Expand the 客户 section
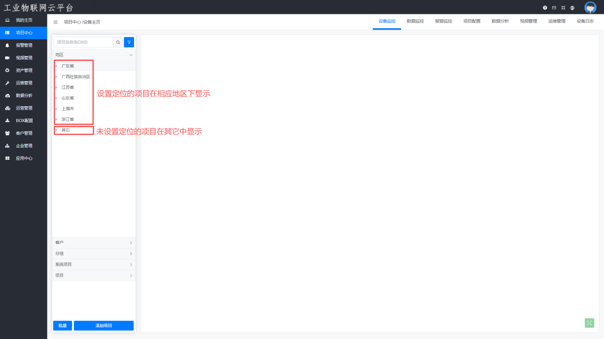The image size is (604, 339). click(131, 243)
